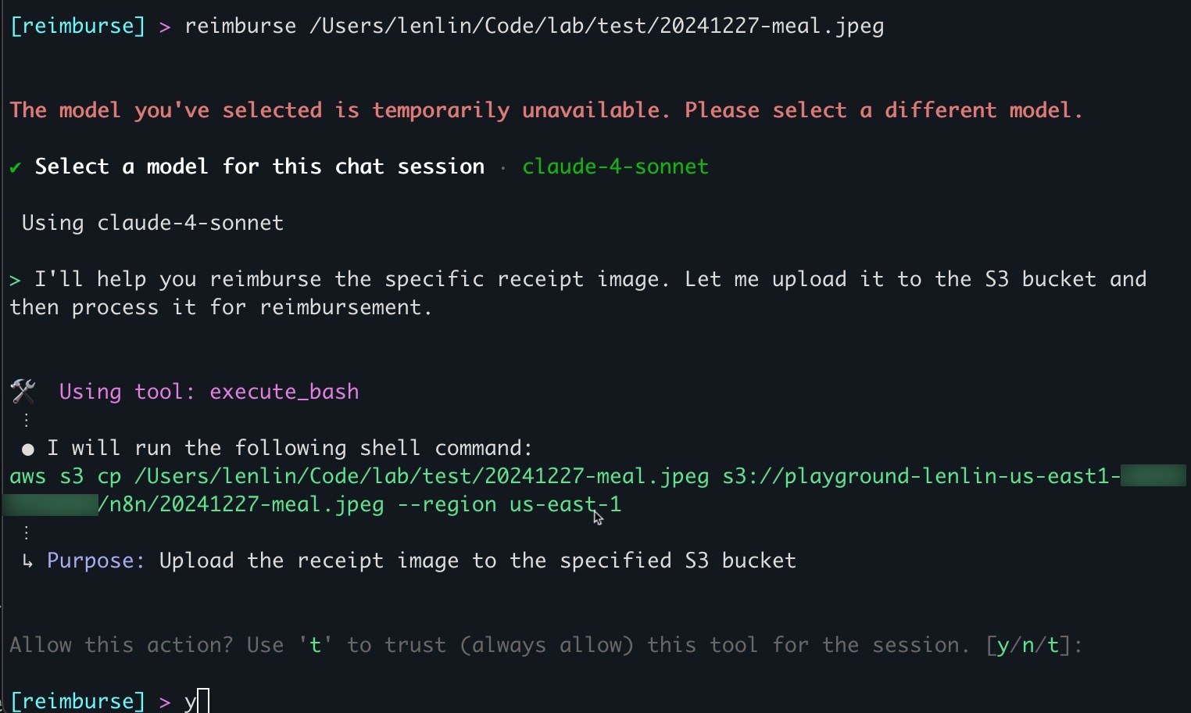1191x713 pixels.
Task: Click the arrow glyph before Purpose label
Action: click(28, 561)
